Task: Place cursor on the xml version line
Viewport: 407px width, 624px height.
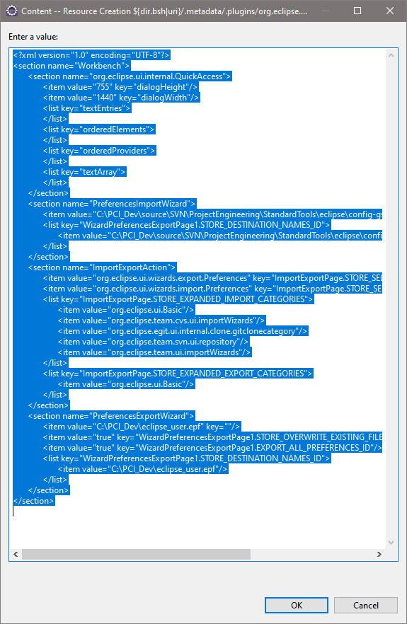Action: click(91, 55)
